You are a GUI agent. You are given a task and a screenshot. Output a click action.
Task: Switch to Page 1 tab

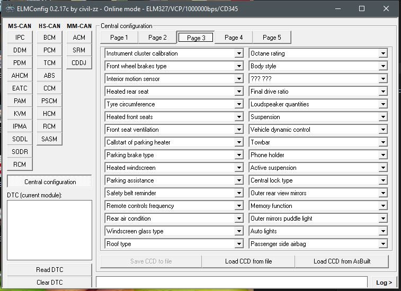(x=119, y=38)
